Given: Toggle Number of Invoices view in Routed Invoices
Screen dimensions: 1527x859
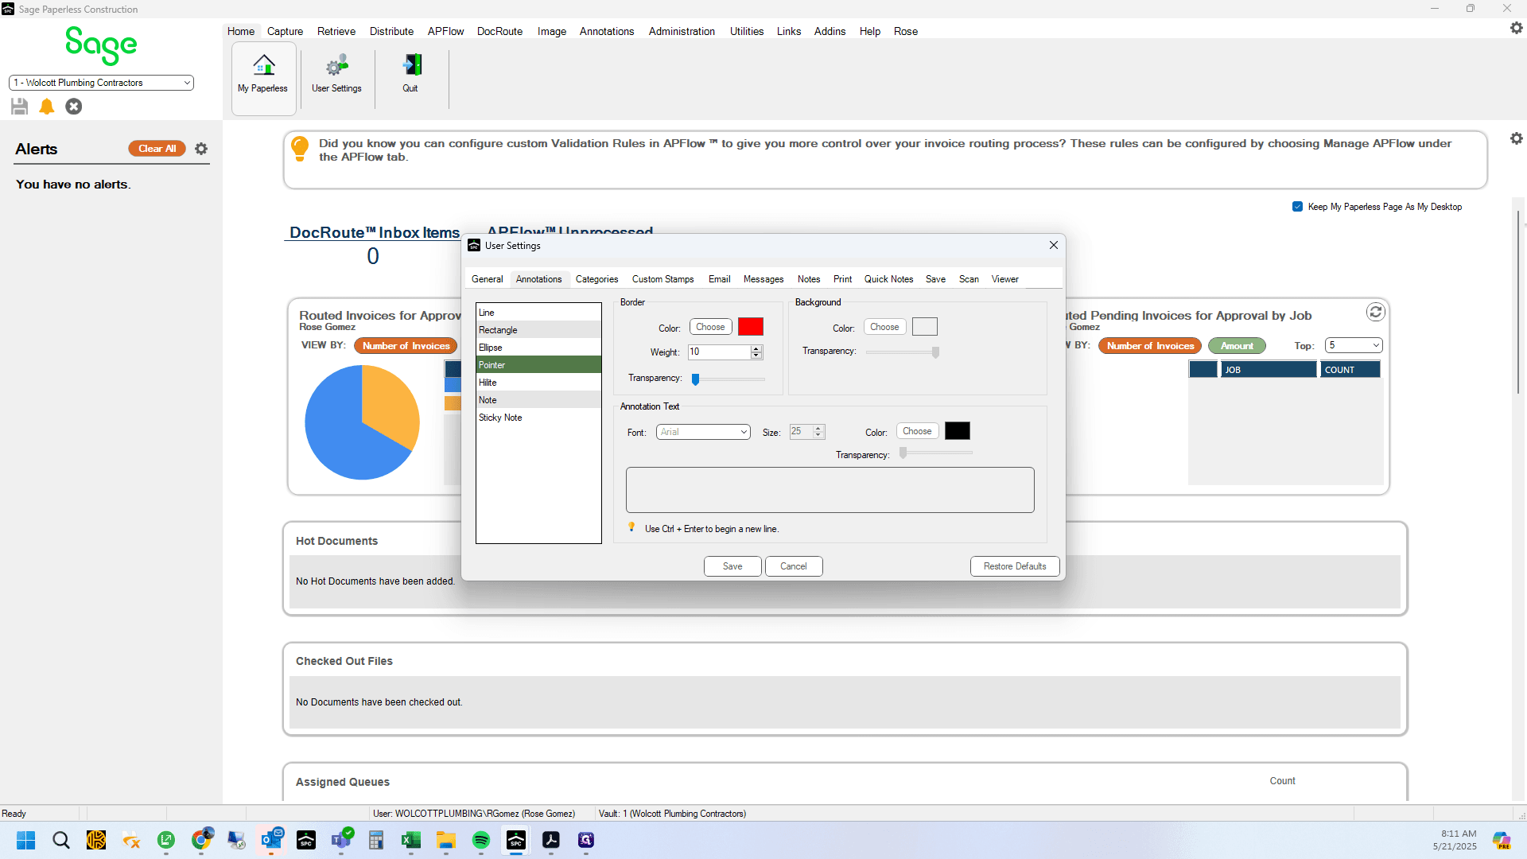Looking at the screenshot, I should coord(406,346).
